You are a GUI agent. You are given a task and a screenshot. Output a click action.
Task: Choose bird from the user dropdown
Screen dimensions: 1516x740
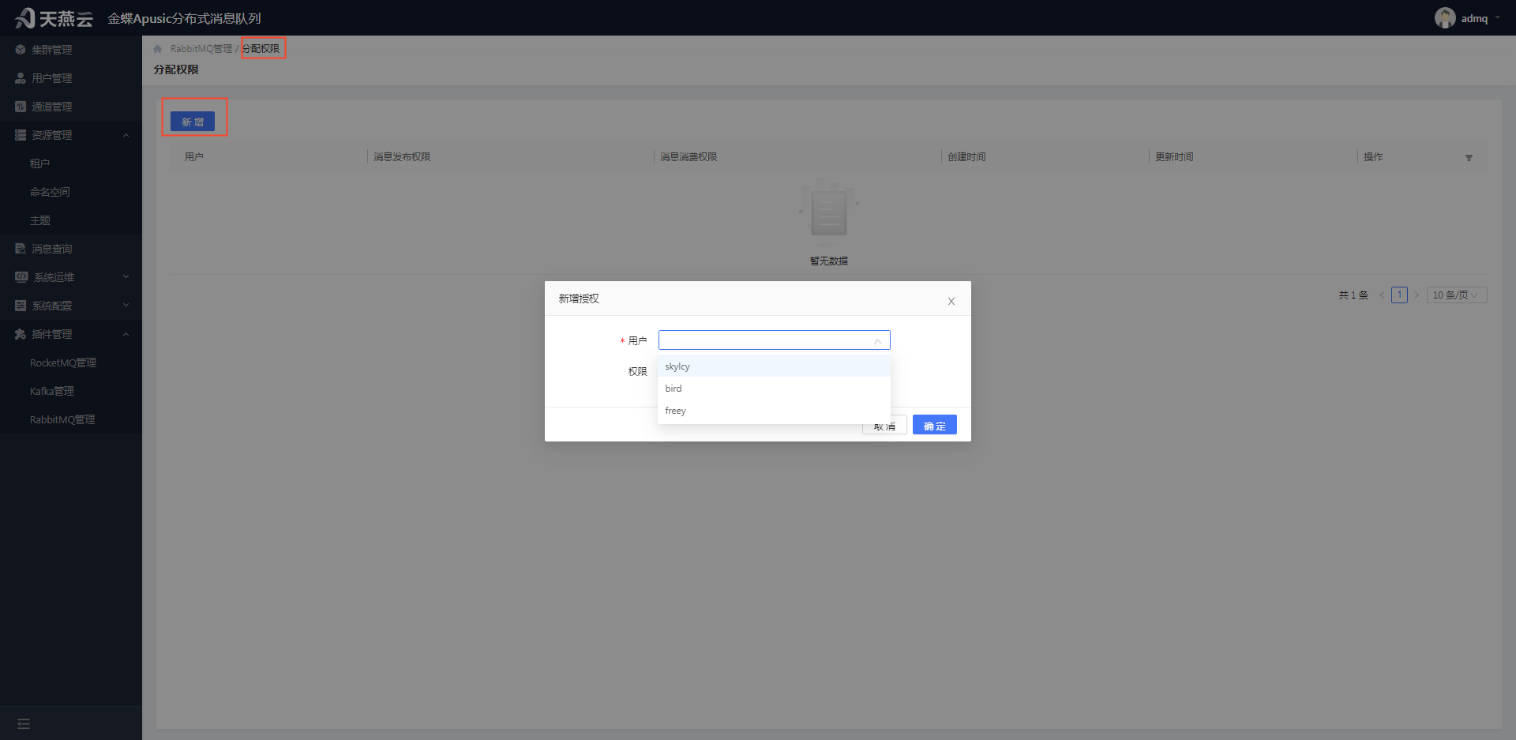(774, 389)
